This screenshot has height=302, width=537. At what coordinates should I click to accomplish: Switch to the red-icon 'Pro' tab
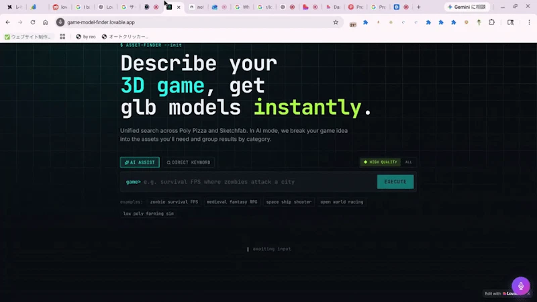(x=356, y=7)
